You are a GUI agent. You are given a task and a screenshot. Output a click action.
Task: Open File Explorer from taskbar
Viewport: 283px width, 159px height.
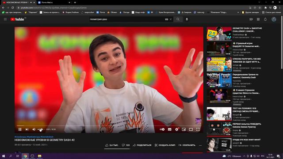point(39,156)
